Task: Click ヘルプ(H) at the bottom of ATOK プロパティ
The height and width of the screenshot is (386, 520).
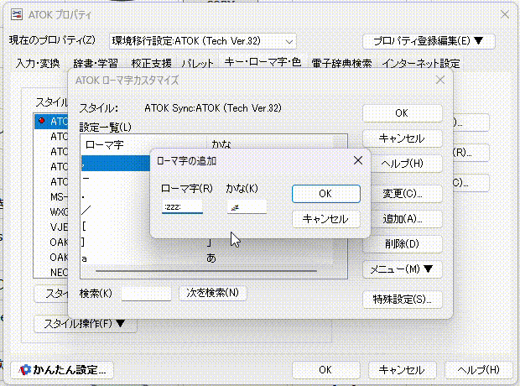Action: (478, 370)
